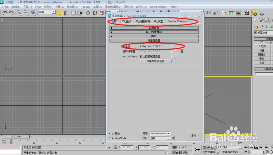Screen dimensions: 273x155
Task: Toggle selection lock icon in status bar
Action: coord(109,147)
